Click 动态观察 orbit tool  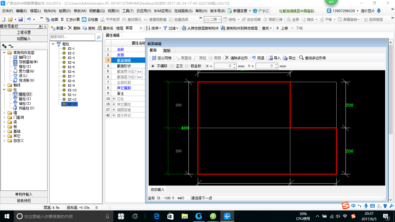click(x=251, y=19)
